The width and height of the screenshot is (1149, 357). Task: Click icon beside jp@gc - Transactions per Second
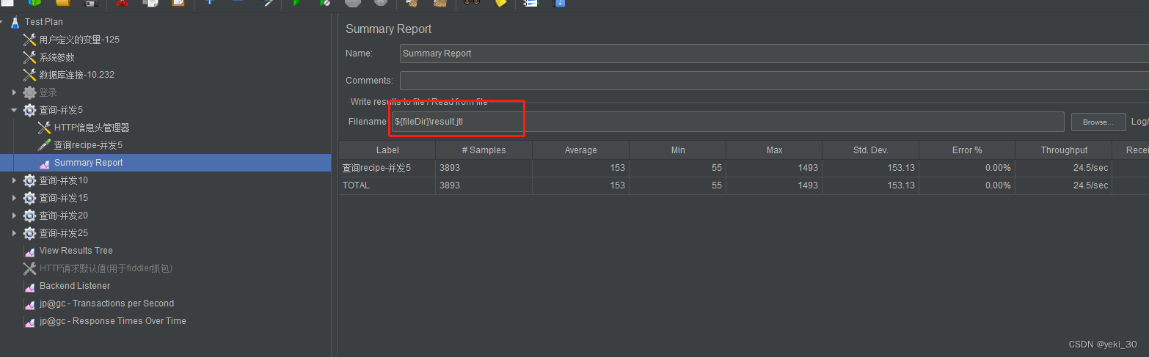(29, 303)
